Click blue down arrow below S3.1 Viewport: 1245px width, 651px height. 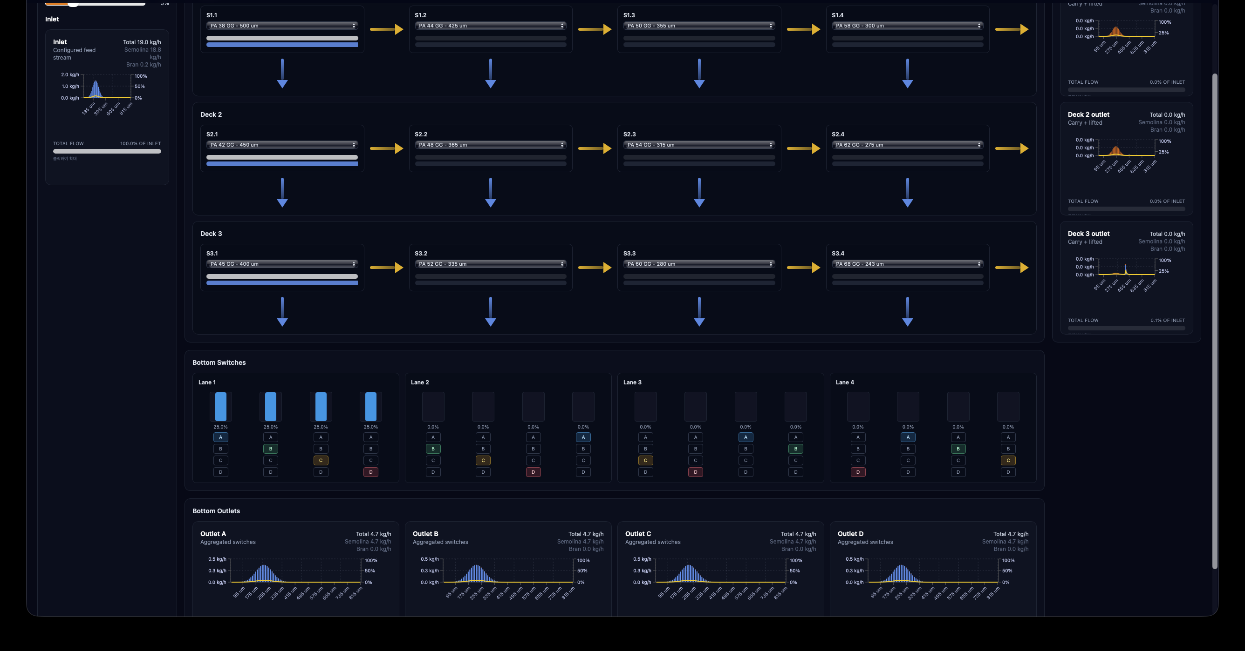coord(282,311)
